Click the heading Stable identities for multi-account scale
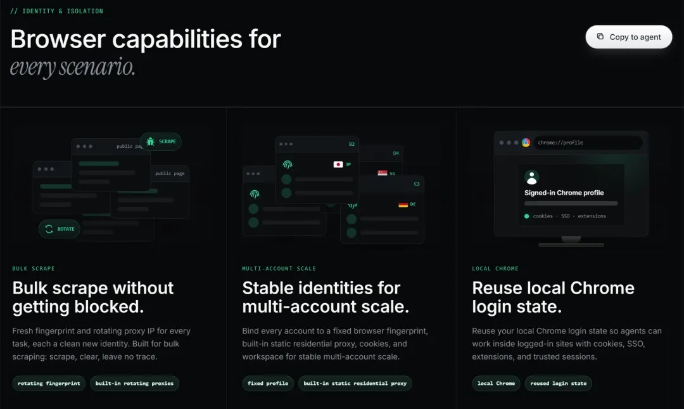 pos(326,297)
